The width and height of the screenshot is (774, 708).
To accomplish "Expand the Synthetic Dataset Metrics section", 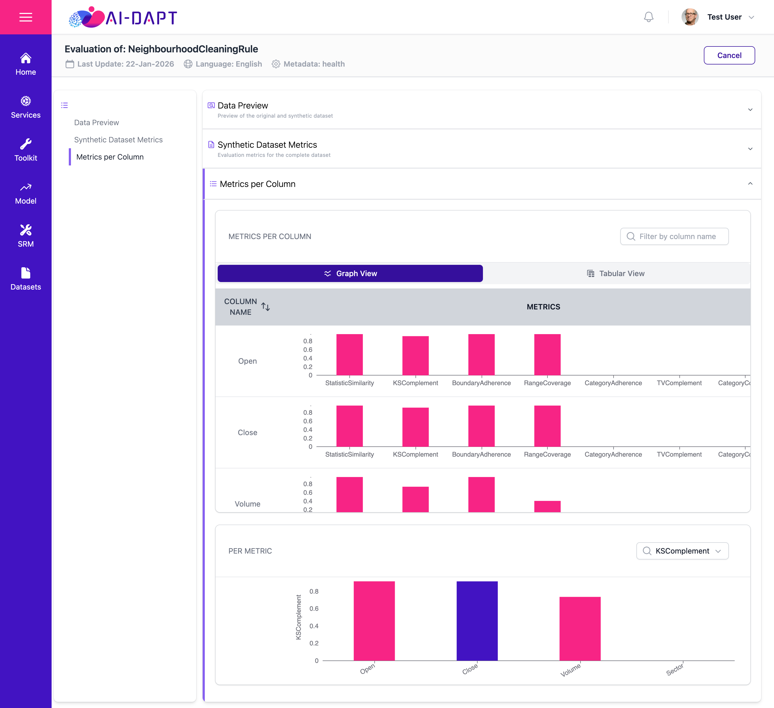I will point(481,149).
